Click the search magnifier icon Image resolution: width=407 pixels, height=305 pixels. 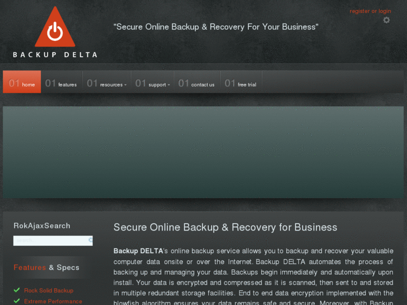[90, 240]
